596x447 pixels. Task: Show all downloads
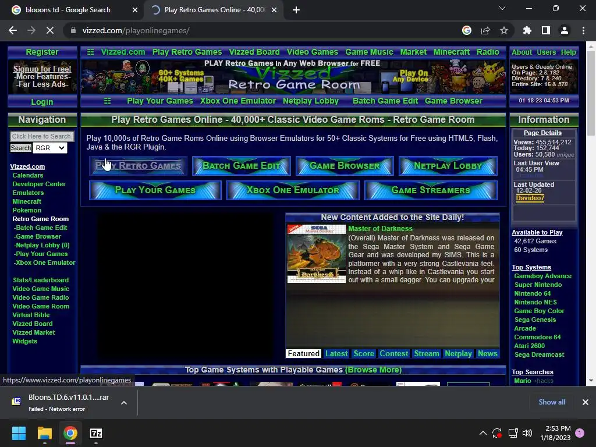[552, 402]
